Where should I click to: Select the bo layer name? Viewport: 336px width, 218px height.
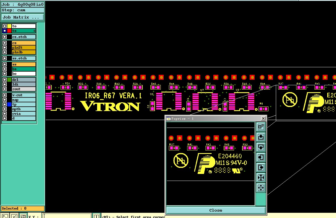pos(24,74)
